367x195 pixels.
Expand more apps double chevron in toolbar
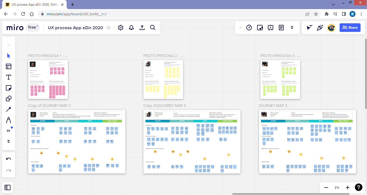[9, 131]
